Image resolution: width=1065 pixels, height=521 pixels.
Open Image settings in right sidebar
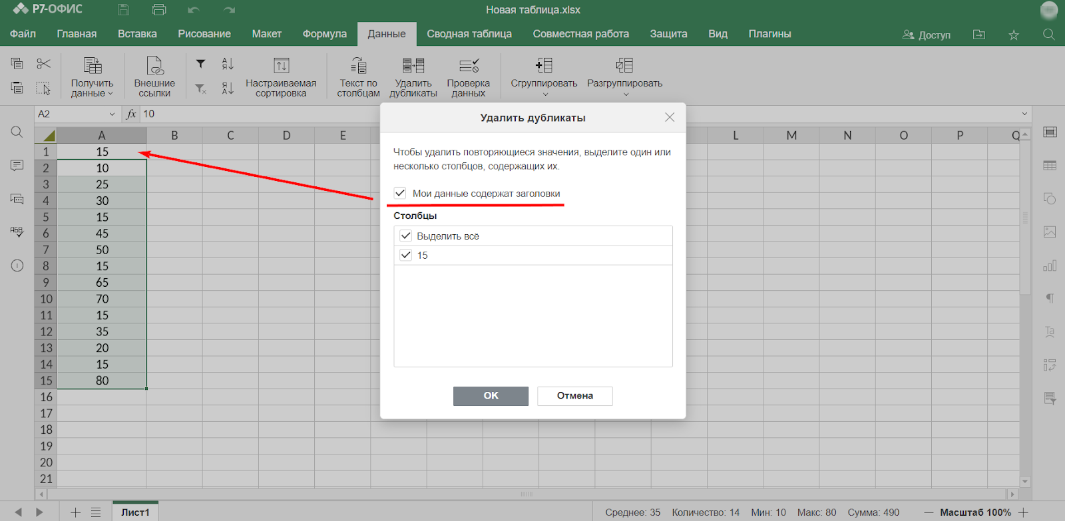[1050, 232]
